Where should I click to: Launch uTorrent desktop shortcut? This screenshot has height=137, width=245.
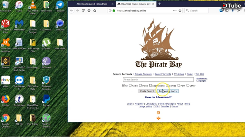click(46, 44)
